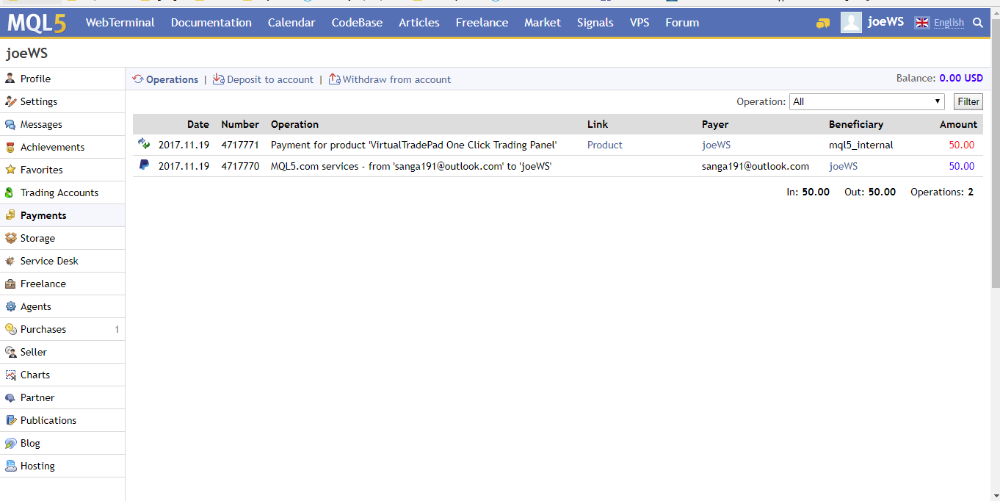
Task: Click the transfer icon on operation 4717771
Action: pyautogui.click(x=144, y=144)
